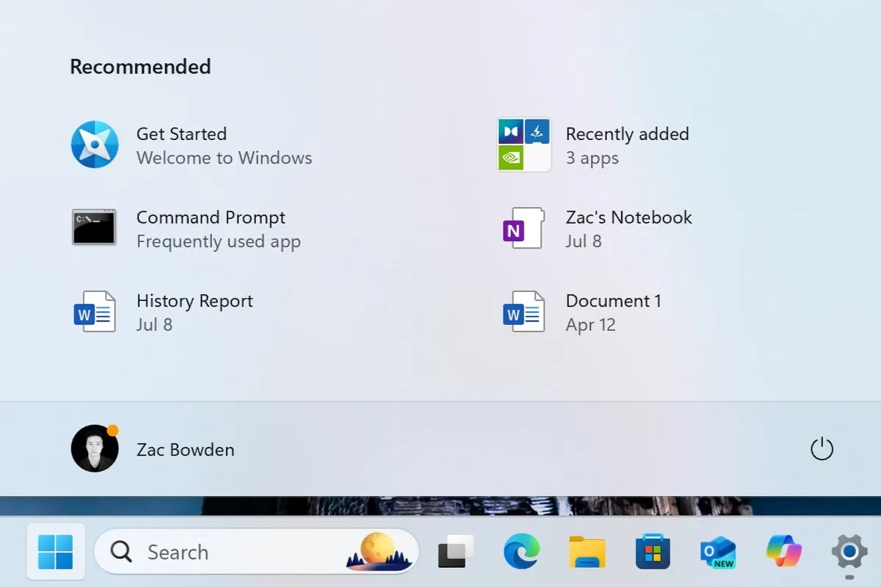Open the Get Started app icon
The width and height of the screenshot is (881, 587).
(94, 145)
